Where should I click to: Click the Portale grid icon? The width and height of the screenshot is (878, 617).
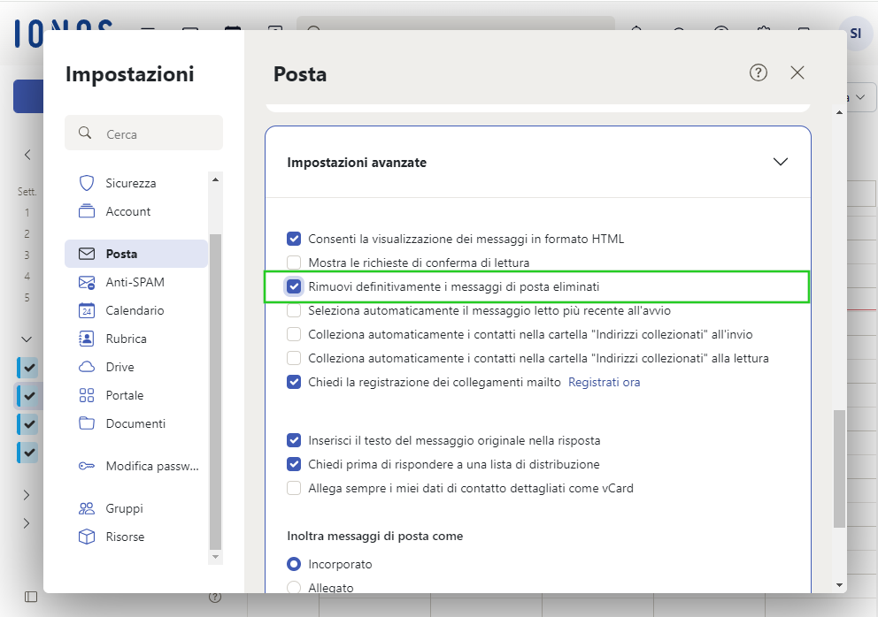point(87,395)
